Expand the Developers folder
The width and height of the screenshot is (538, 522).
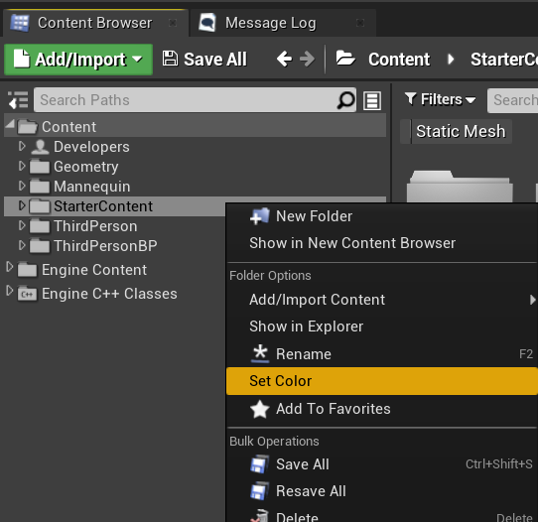coord(22,146)
